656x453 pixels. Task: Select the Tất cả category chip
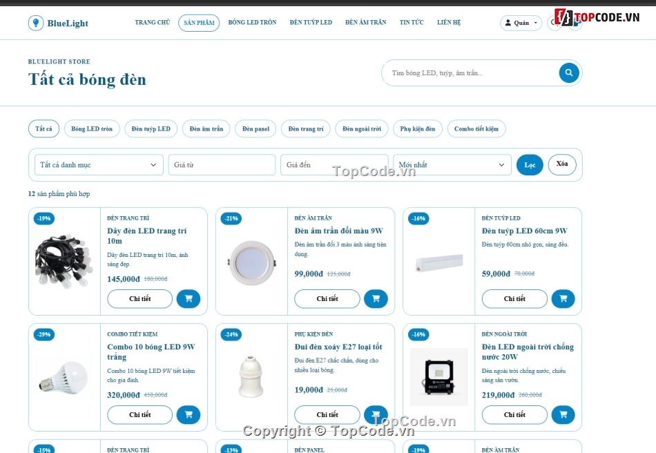(x=44, y=129)
